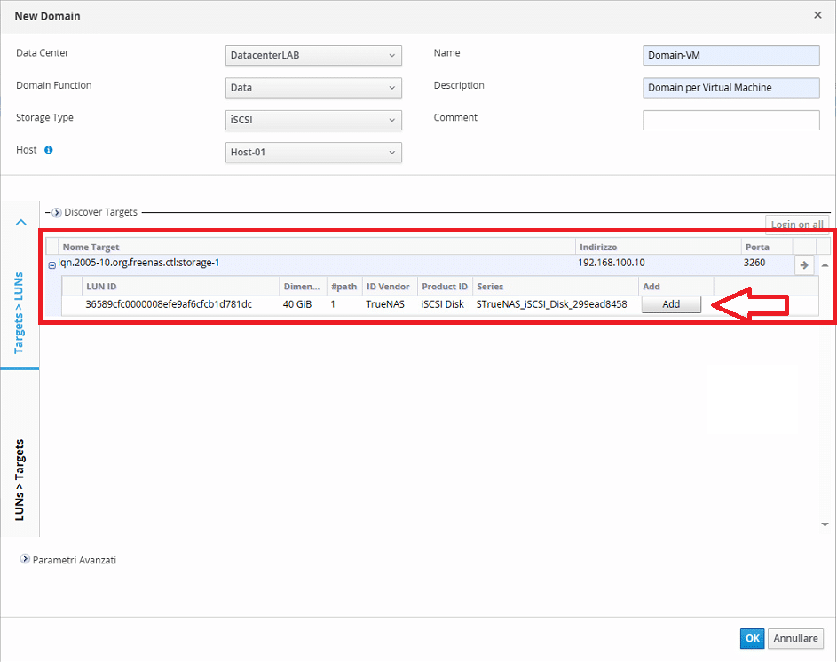The image size is (837, 662).
Task: Open the Data Center dropdown
Action: 313,56
